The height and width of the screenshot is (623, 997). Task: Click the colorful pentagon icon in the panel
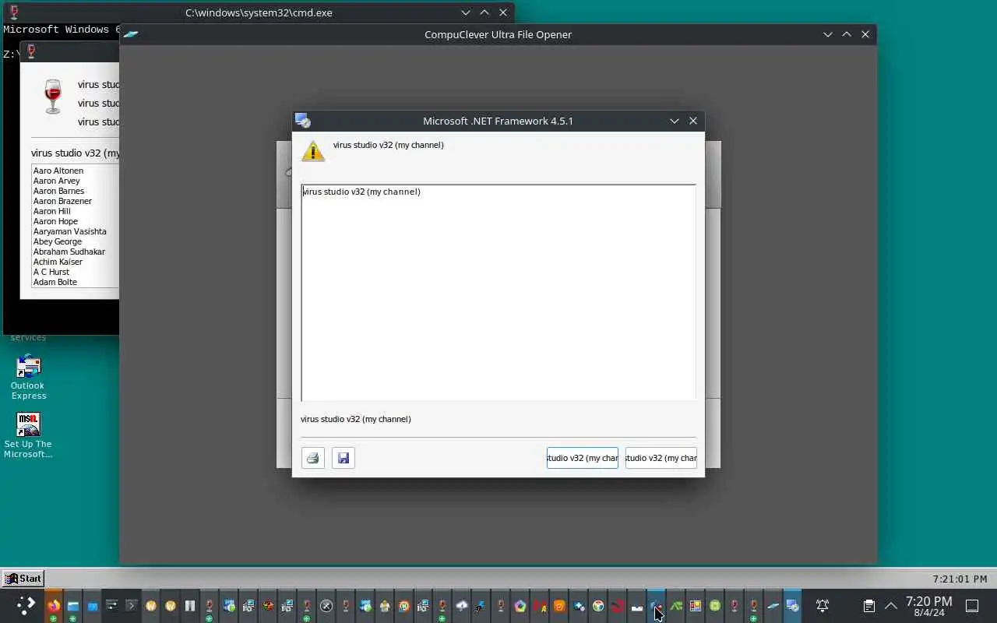pos(520,605)
